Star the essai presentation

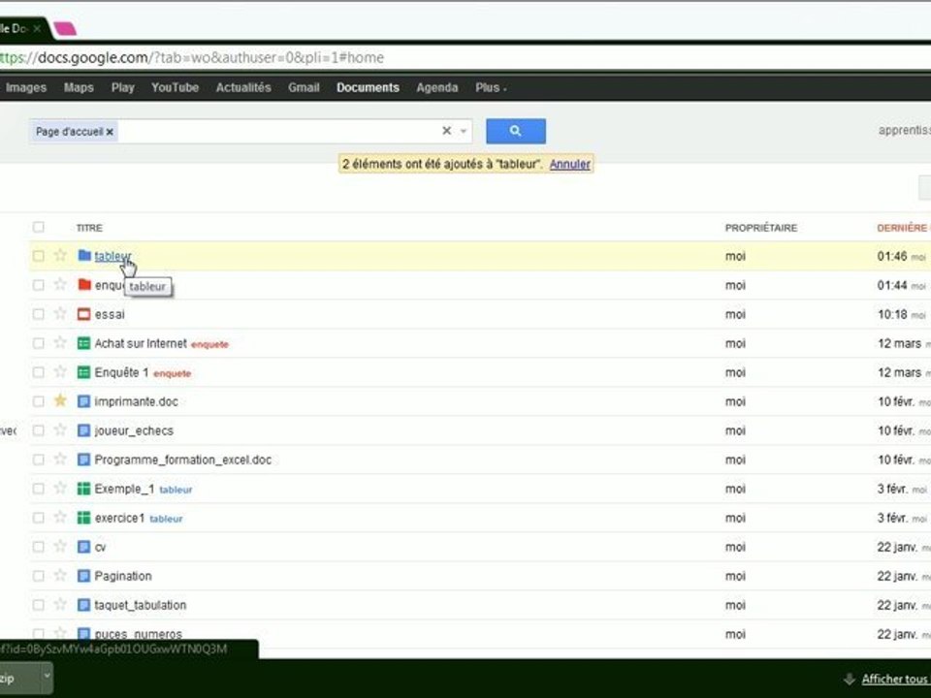click(60, 313)
